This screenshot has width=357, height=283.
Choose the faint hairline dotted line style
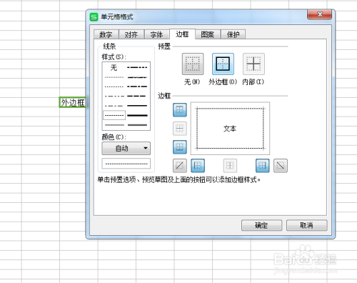(114, 77)
